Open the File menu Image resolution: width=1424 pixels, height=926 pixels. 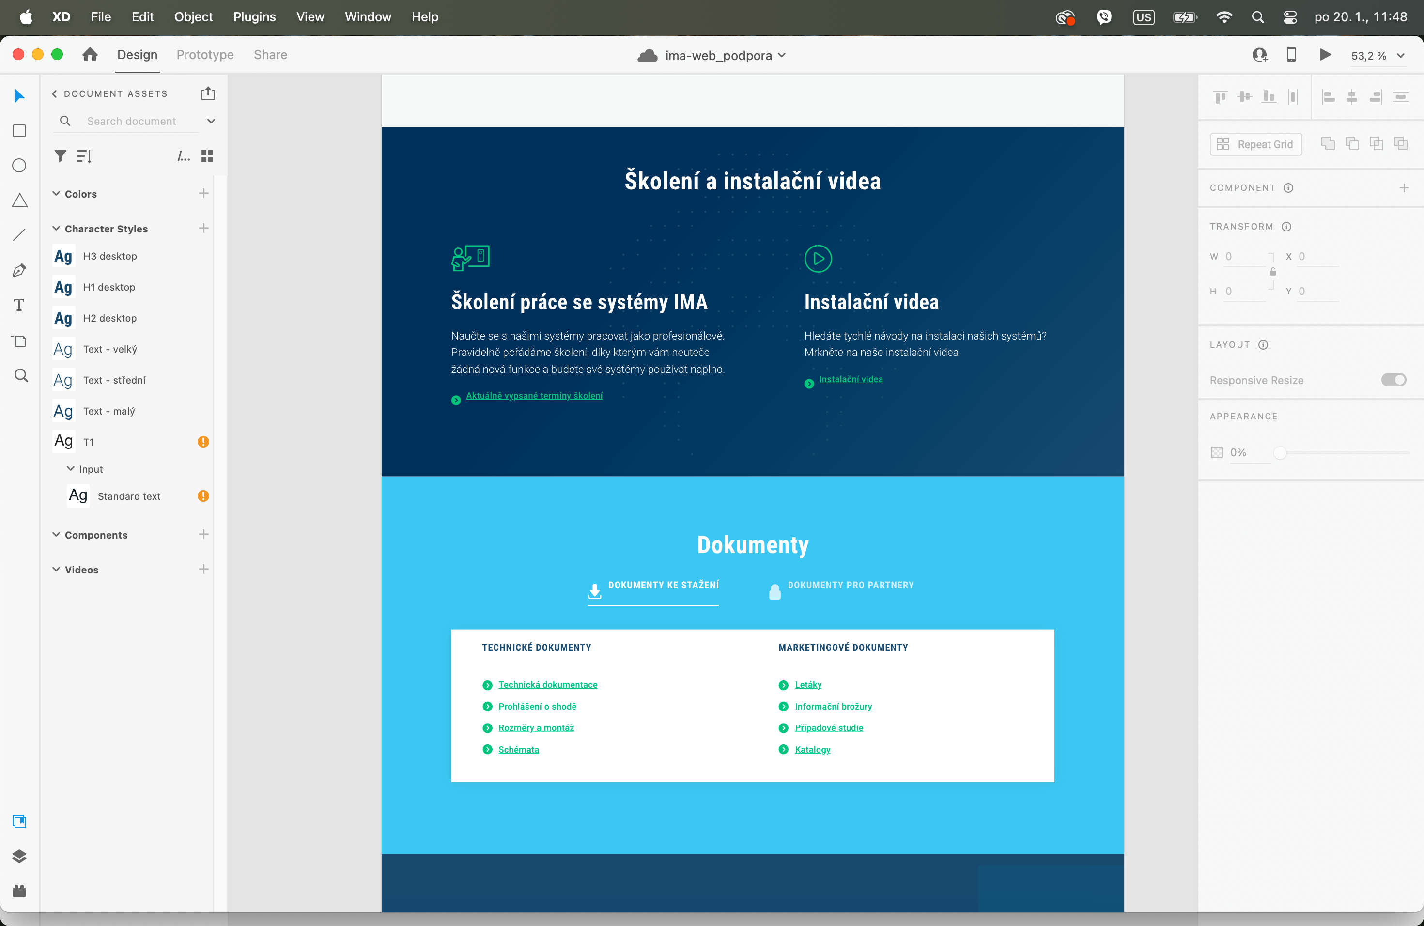coord(101,17)
